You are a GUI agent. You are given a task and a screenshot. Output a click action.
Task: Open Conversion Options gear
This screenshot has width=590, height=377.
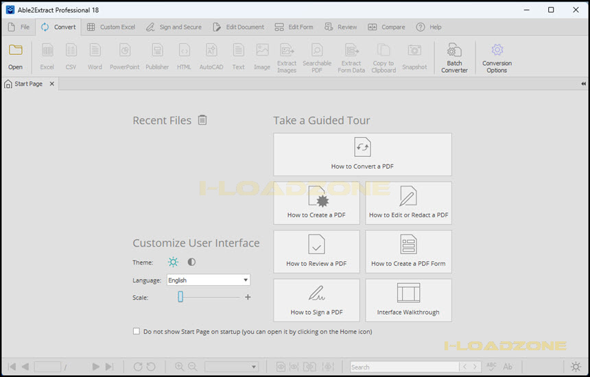click(497, 49)
